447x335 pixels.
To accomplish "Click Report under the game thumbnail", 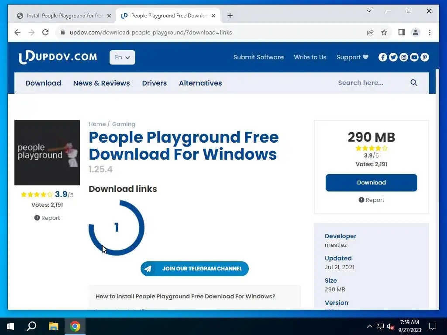I will tap(47, 218).
